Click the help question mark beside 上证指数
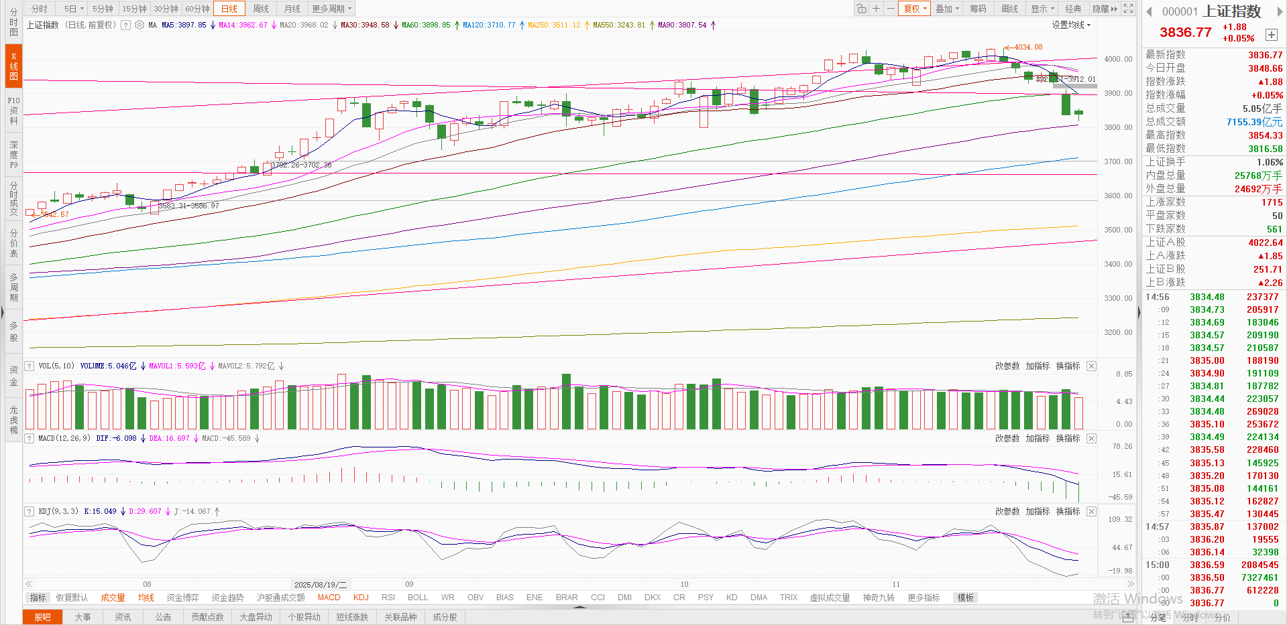The image size is (1287, 625). point(125,25)
